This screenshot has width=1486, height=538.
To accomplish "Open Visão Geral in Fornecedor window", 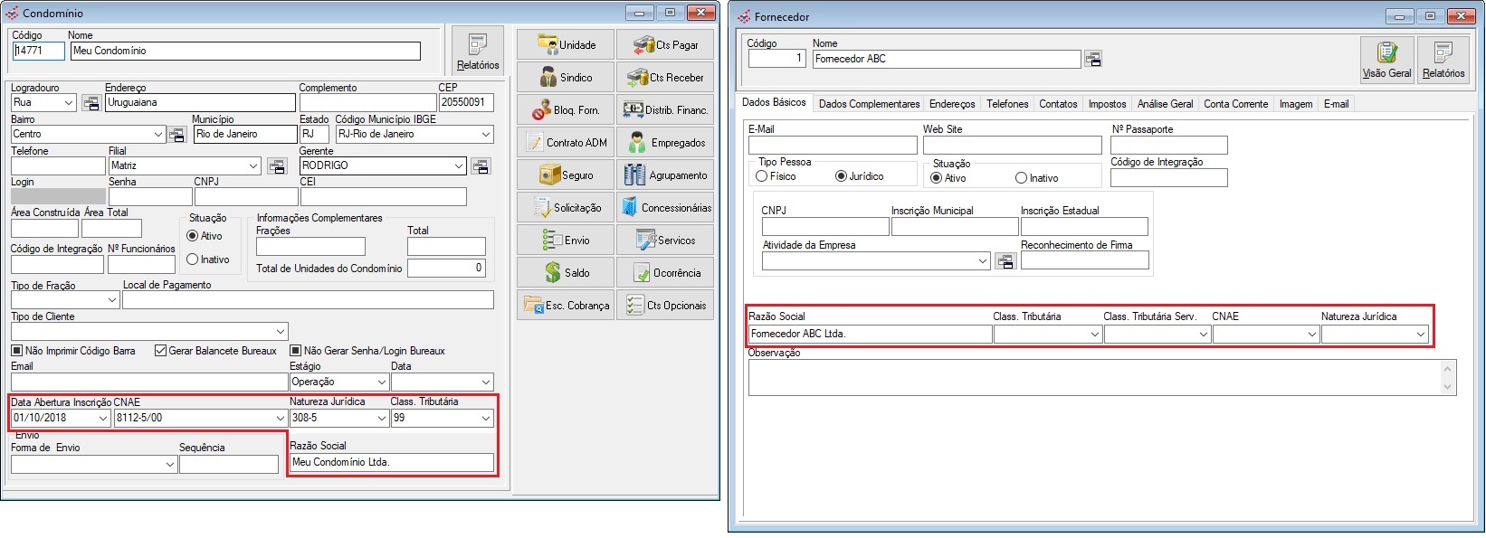I will [1386, 61].
